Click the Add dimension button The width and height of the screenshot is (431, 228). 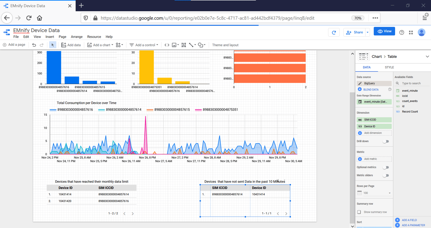[374, 133]
